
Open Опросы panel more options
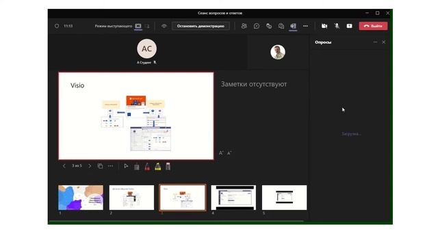375,42
